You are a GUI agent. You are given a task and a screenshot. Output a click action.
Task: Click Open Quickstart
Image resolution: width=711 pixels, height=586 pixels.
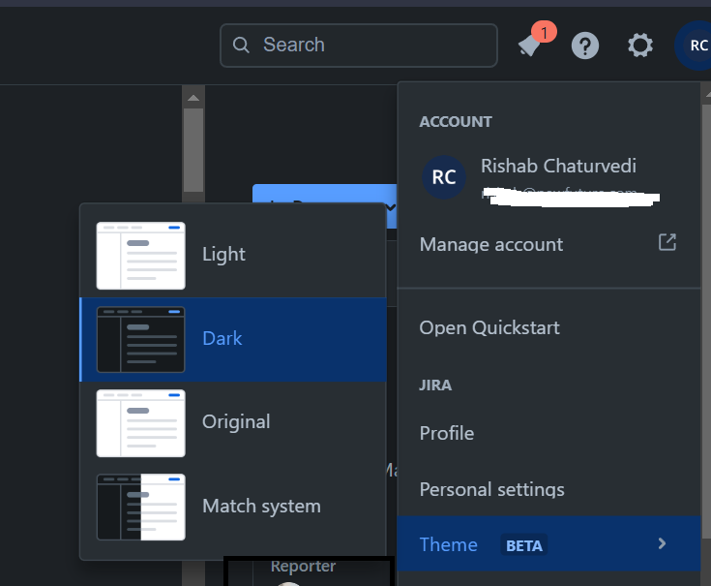pos(489,327)
